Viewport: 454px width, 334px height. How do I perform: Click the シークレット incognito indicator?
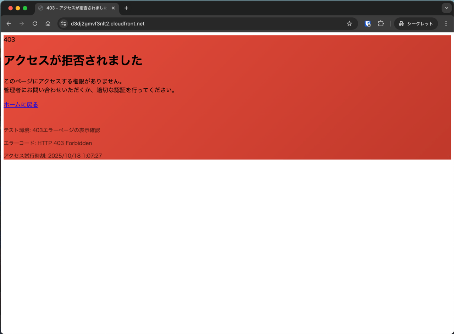coord(416,24)
